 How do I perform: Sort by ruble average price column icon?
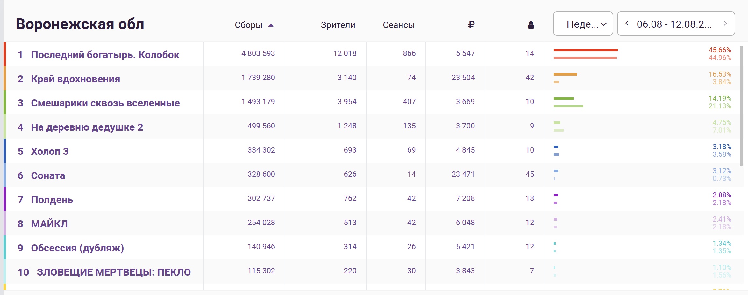(x=471, y=24)
